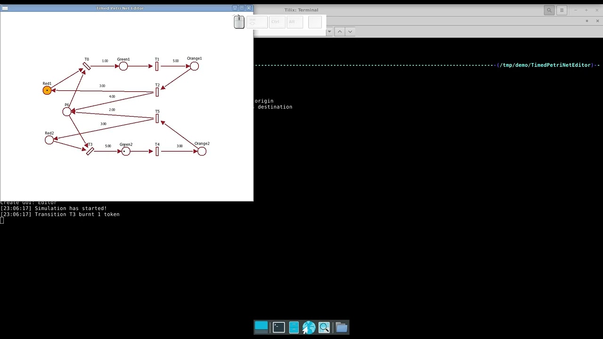Expand the Tilix search options dropdown

coord(329,32)
